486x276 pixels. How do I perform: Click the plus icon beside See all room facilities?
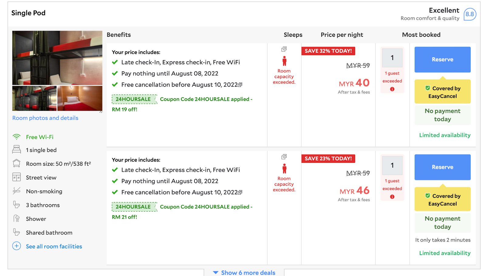17,246
